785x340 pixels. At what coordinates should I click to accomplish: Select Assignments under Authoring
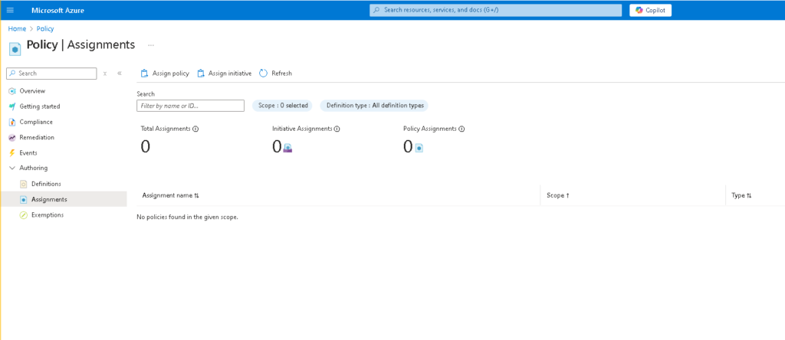[x=49, y=200]
